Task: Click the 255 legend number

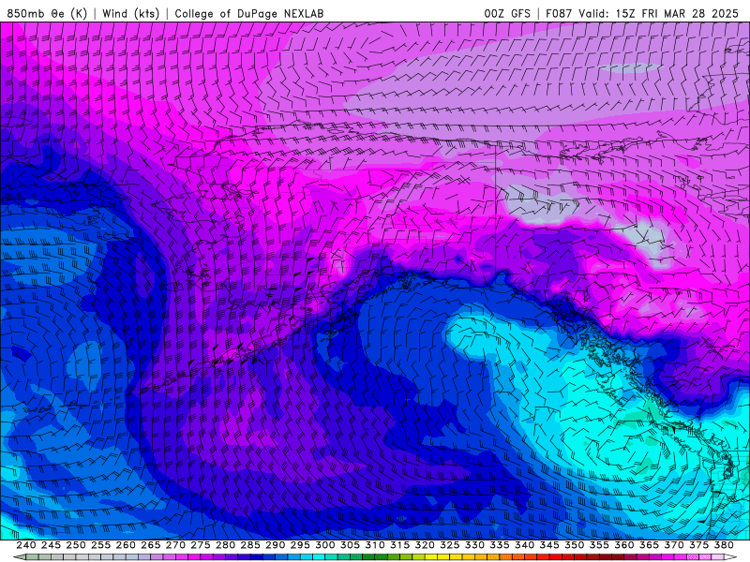Action: tap(100, 545)
